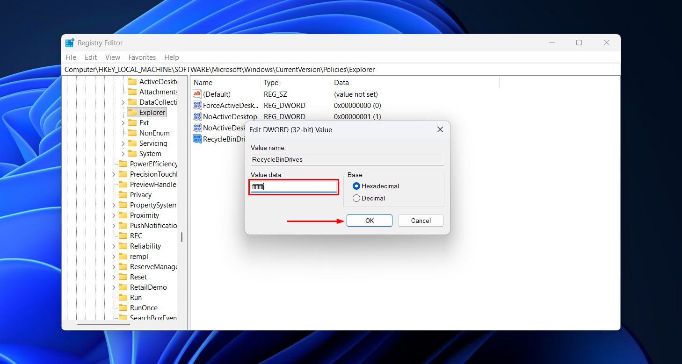Select the rempl tree item label
This screenshot has width=682, height=364.
139,257
